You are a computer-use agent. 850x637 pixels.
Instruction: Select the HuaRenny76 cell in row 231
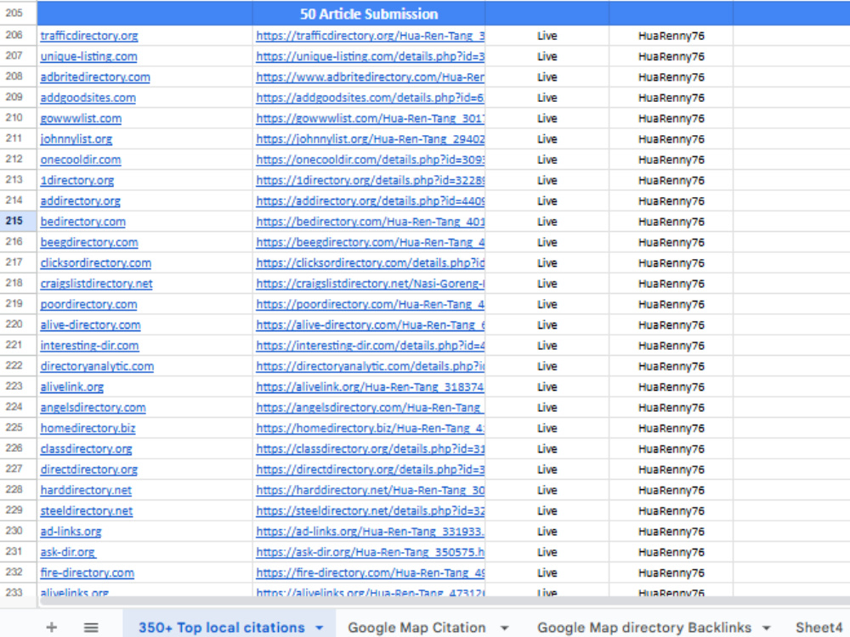click(671, 552)
